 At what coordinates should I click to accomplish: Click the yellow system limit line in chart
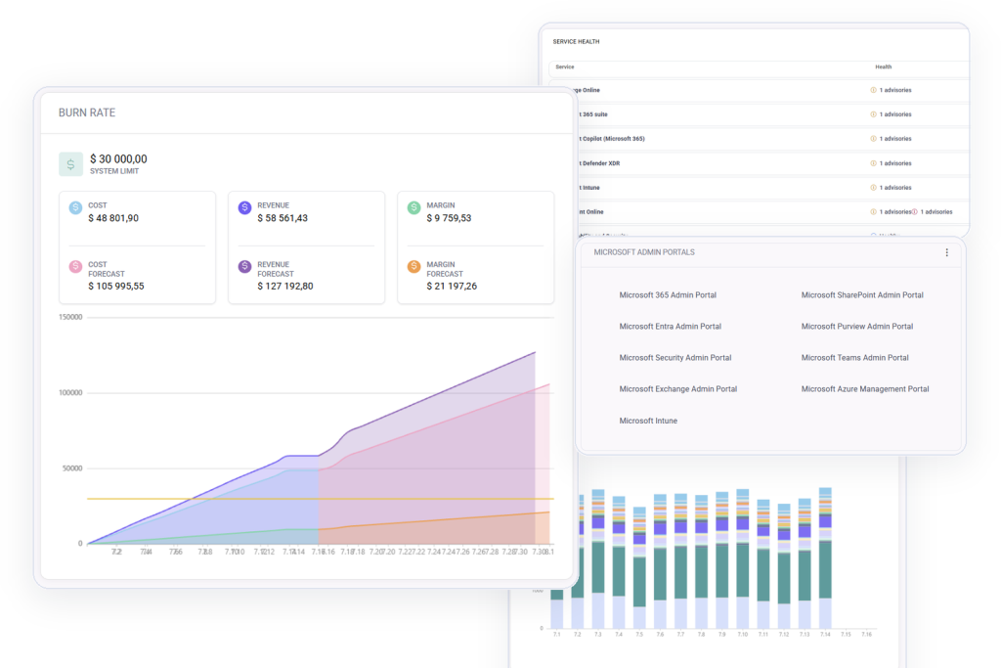(x=320, y=499)
